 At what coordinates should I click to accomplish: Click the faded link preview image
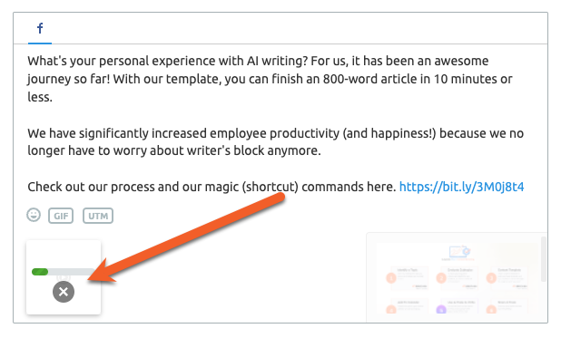tap(457, 277)
